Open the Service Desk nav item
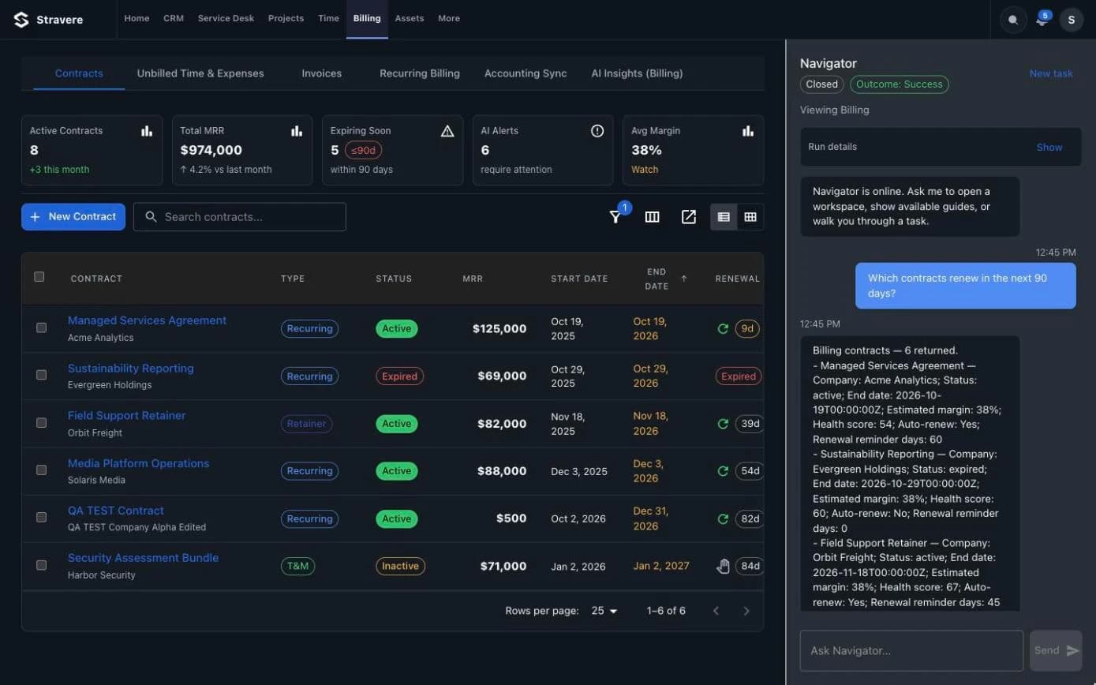Image resolution: width=1096 pixels, height=685 pixels. 226,18
